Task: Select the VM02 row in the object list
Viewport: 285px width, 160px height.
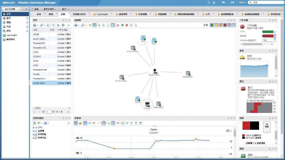Action: (51, 61)
